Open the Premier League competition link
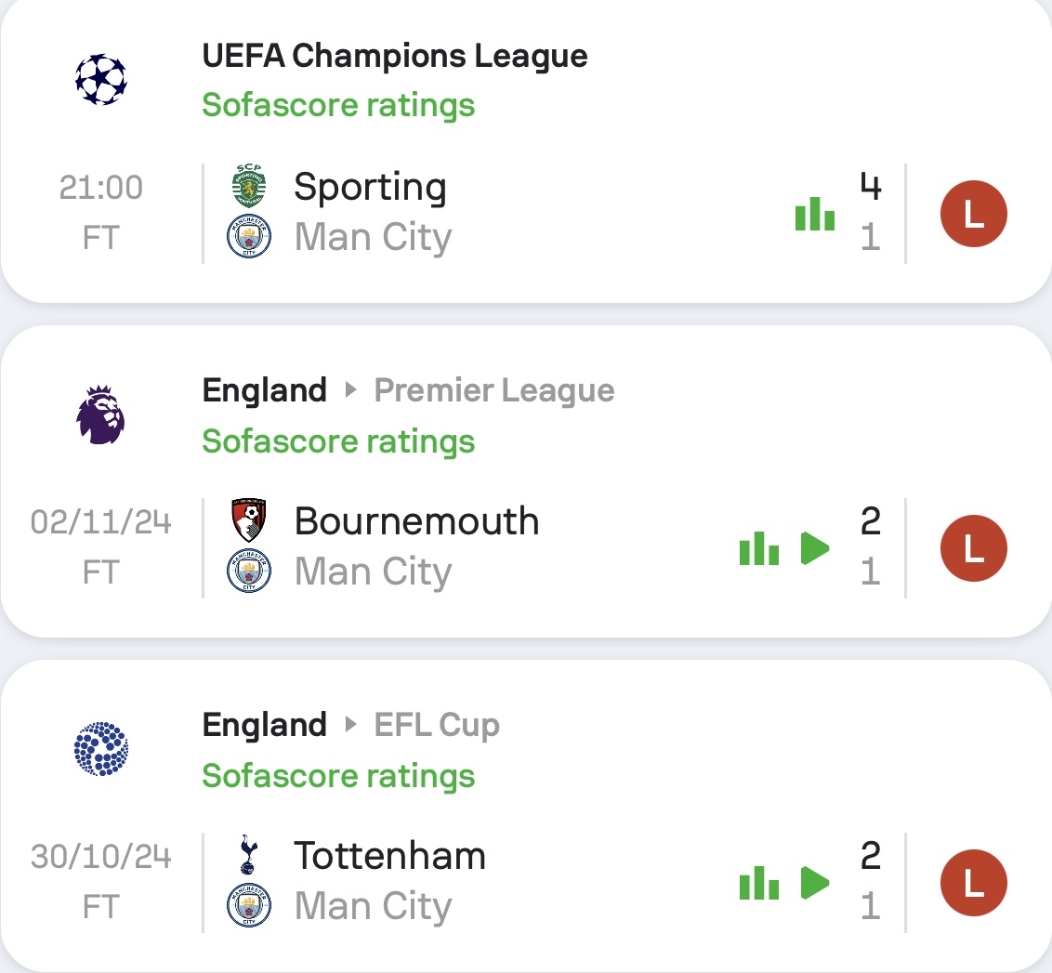Screen dimensions: 1052x973 tap(493, 390)
